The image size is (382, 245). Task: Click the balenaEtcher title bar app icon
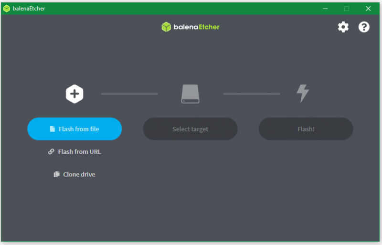point(7,9)
